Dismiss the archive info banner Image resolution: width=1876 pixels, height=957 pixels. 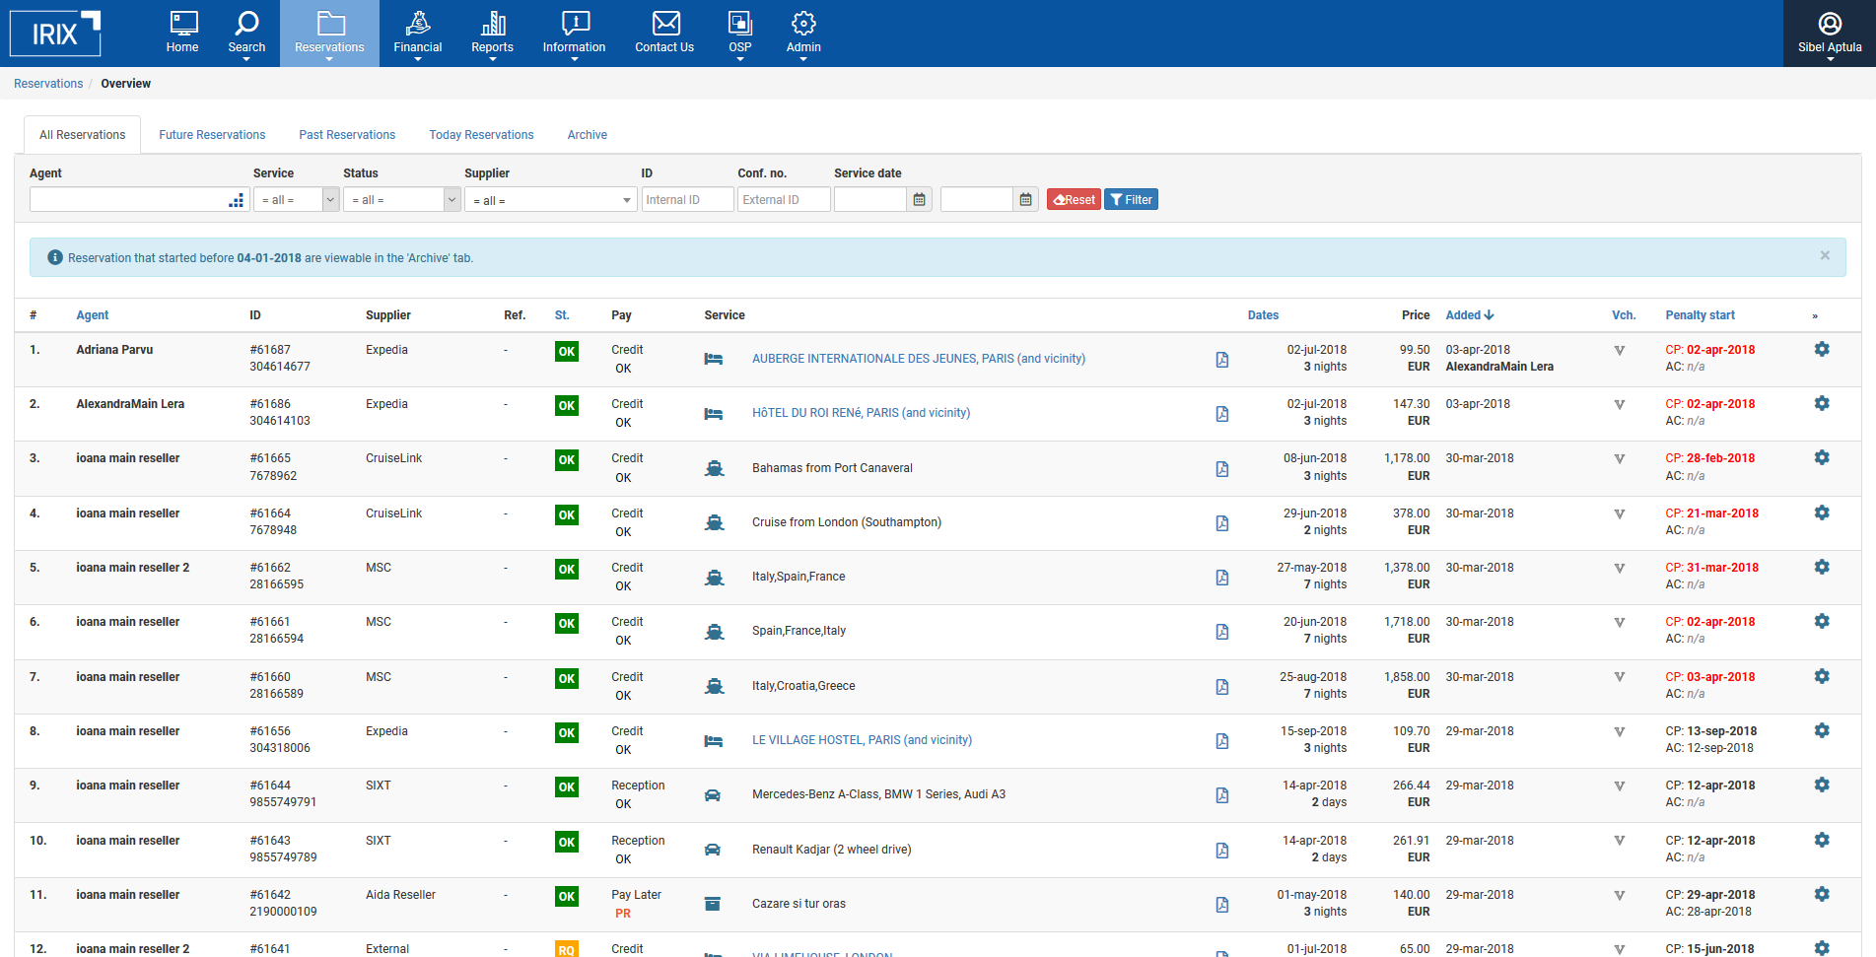tap(1824, 256)
